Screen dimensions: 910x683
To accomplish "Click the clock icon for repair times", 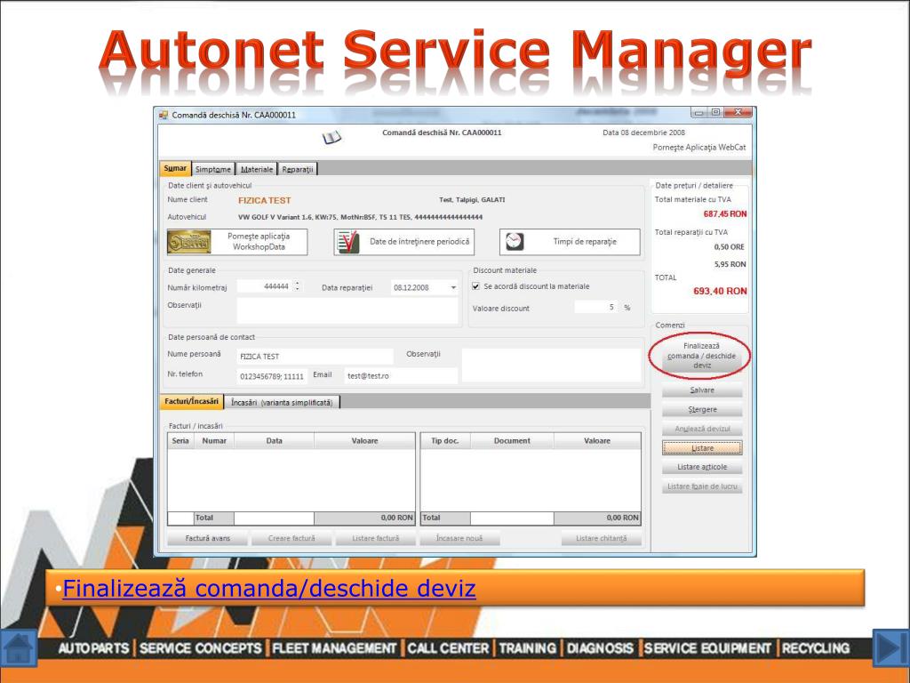I will 515,242.
